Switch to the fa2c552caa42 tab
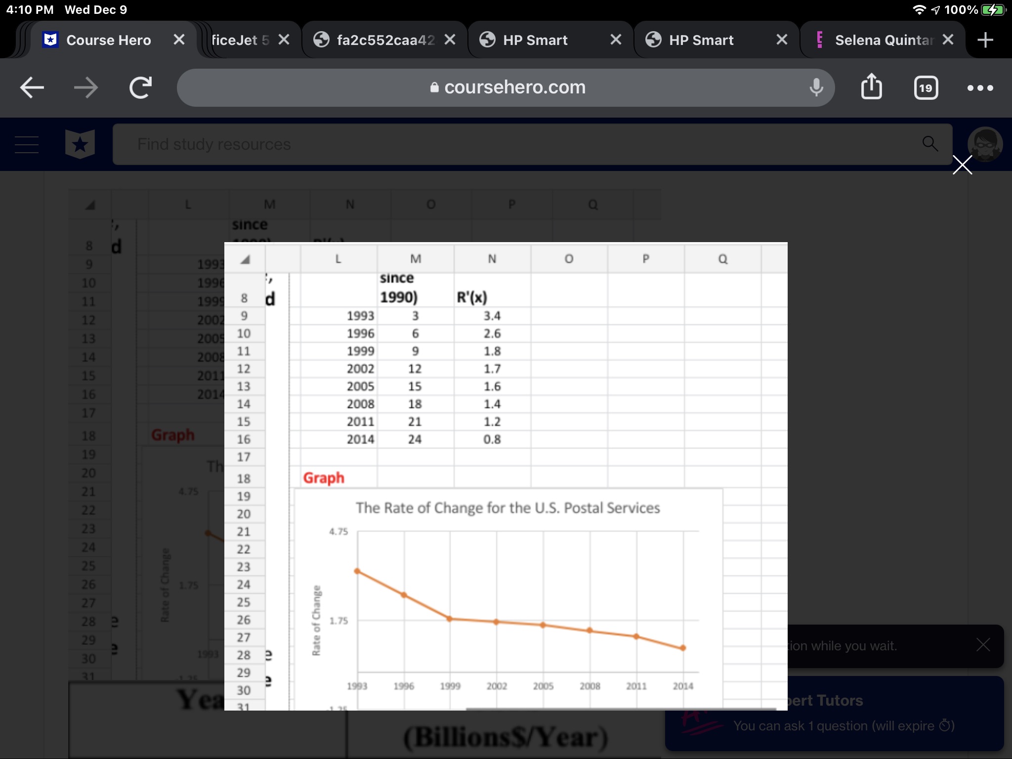 pyautogui.click(x=385, y=40)
